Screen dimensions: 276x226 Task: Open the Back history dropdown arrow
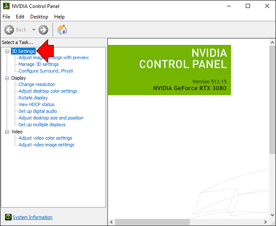34,30
